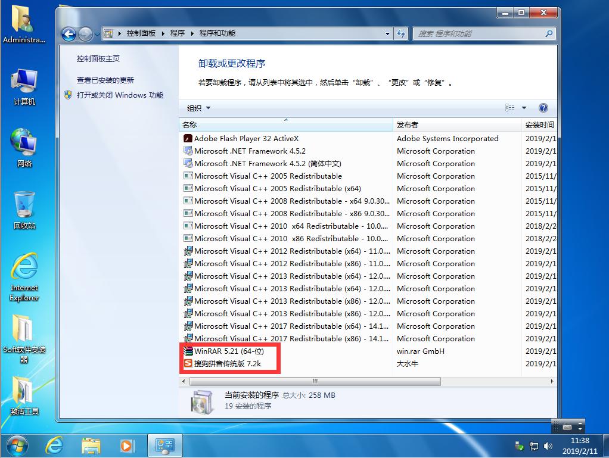
Task: Click the taskbar clock showing 11:38
Action: 580,445
